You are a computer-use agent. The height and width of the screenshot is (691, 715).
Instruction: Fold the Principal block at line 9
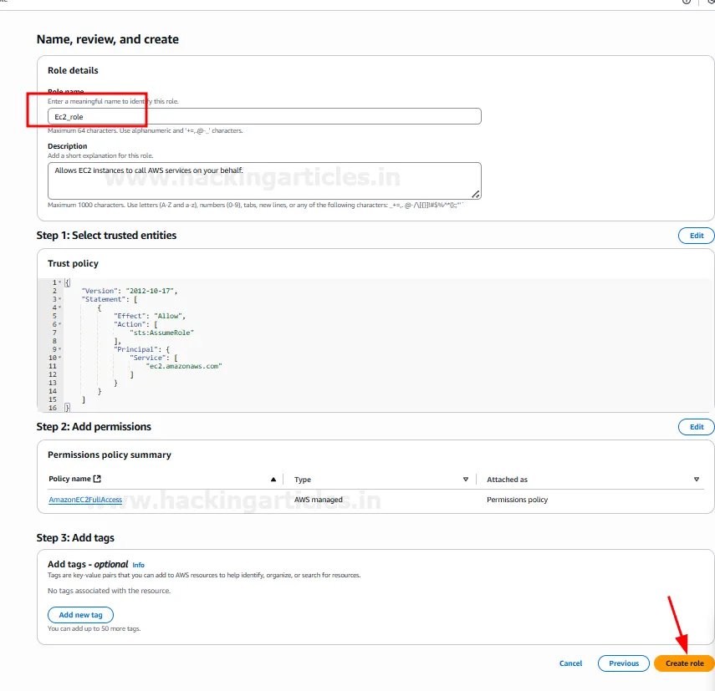pyautogui.click(x=59, y=349)
